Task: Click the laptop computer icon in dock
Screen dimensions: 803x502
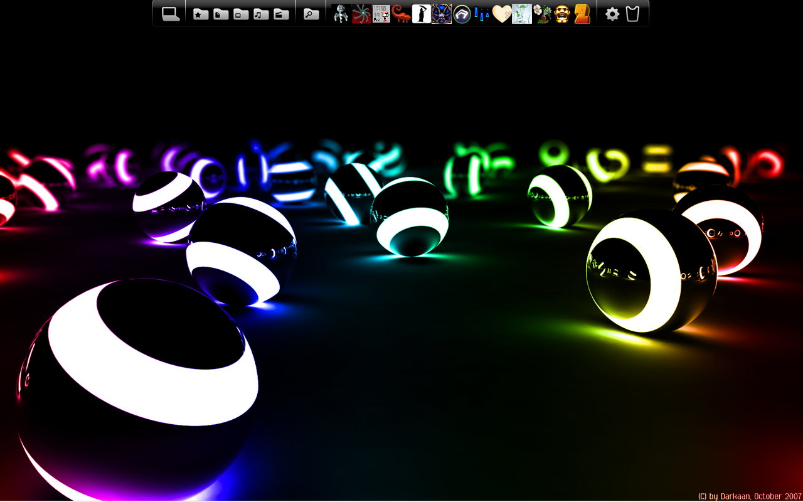Action: point(171,14)
